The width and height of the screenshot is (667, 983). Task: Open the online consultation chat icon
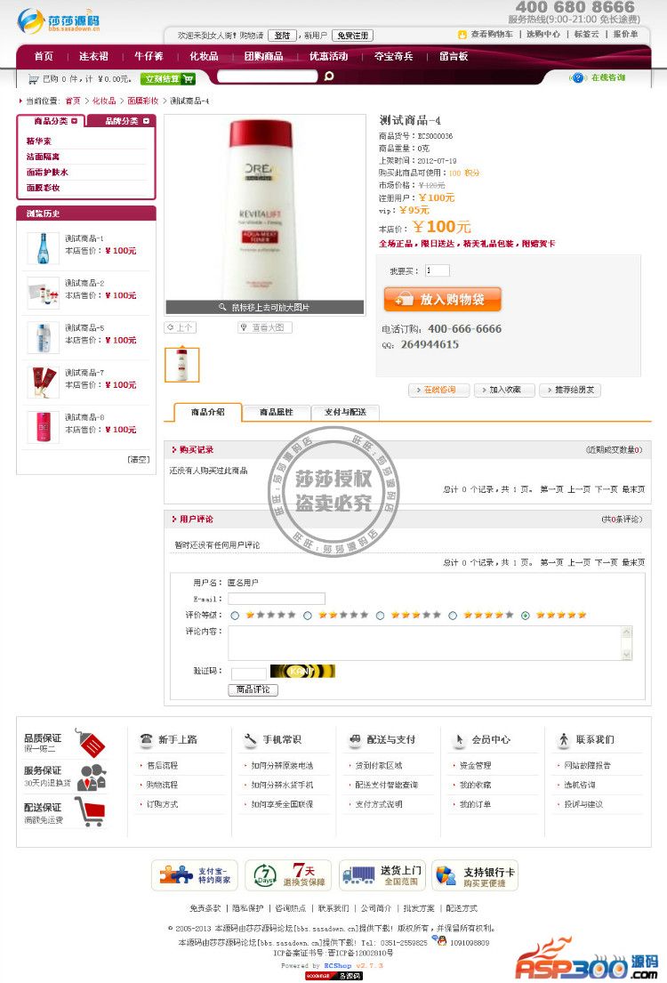click(577, 77)
